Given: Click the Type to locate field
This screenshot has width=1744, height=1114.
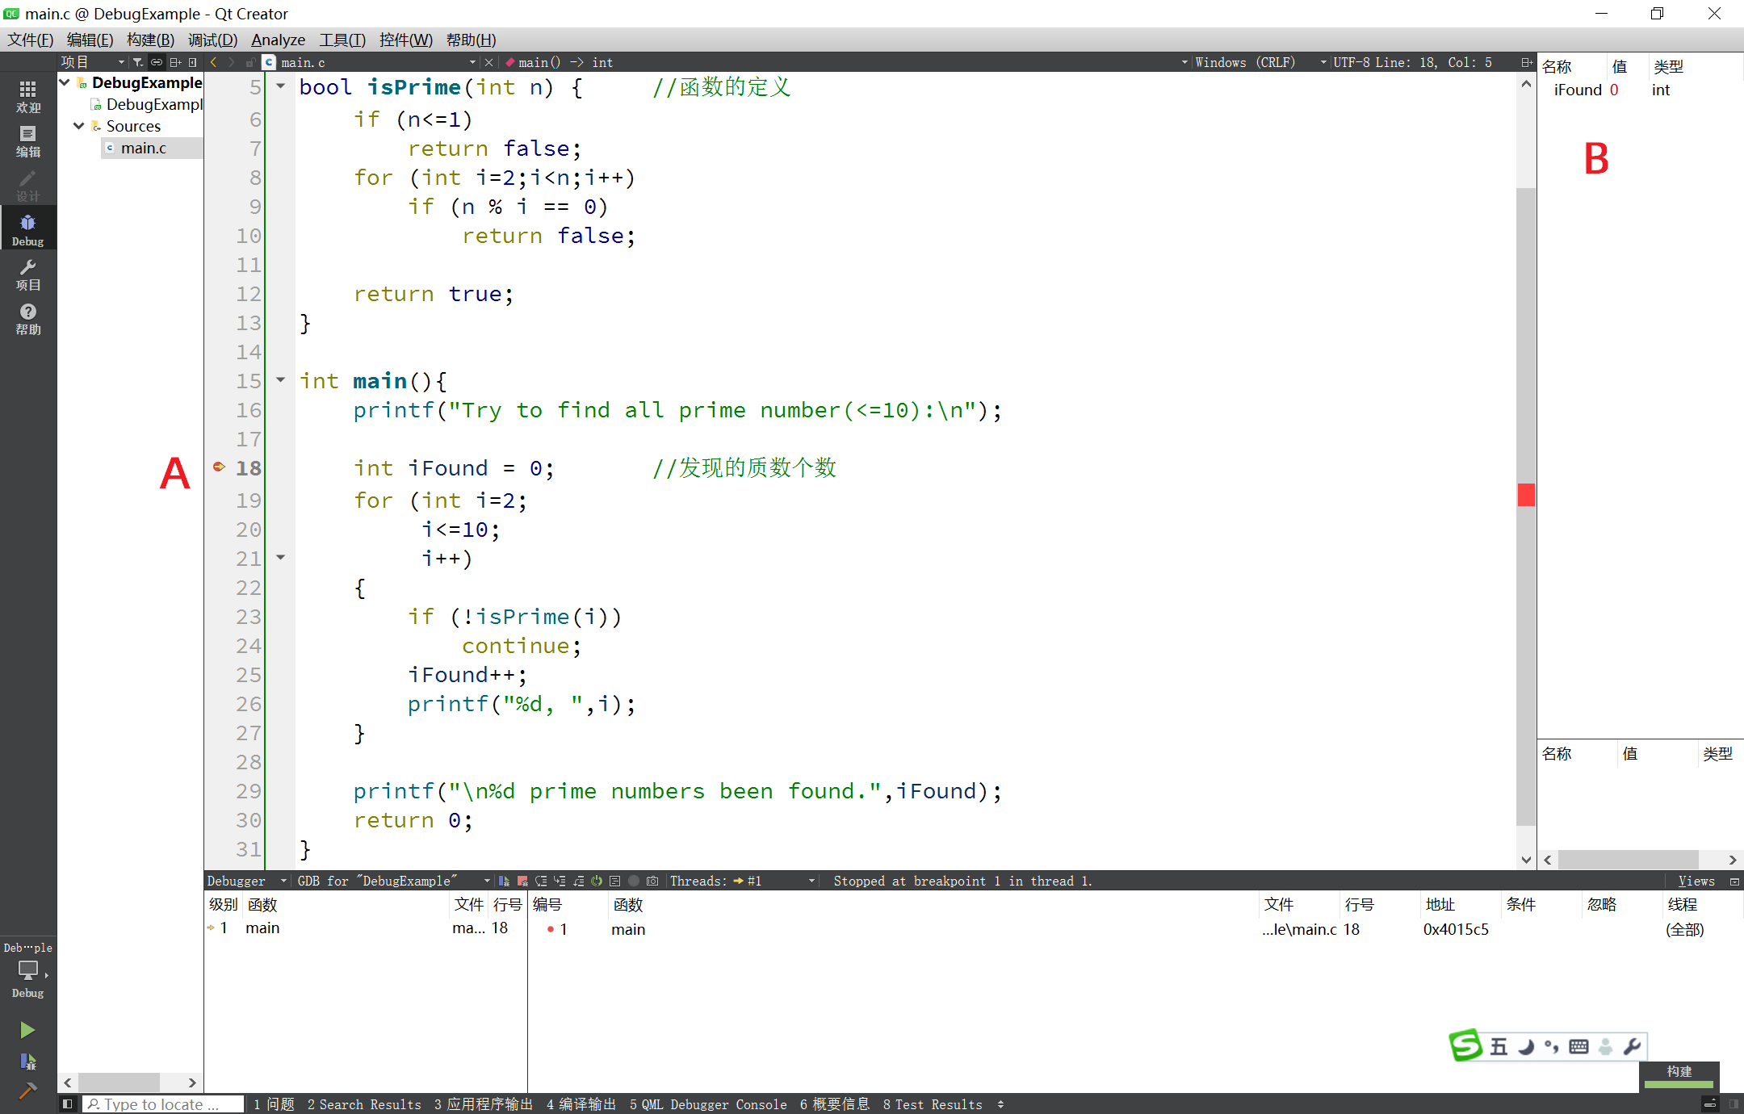Looking at the screenshot, I should (162, 1104).
